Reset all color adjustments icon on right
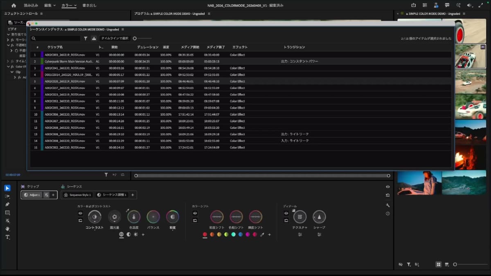The height and width of the screenshot is (276, 491). (387, 195)
